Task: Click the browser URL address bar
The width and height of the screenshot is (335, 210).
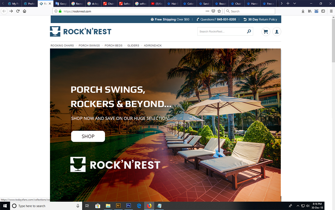Action: tap(134, 11)
